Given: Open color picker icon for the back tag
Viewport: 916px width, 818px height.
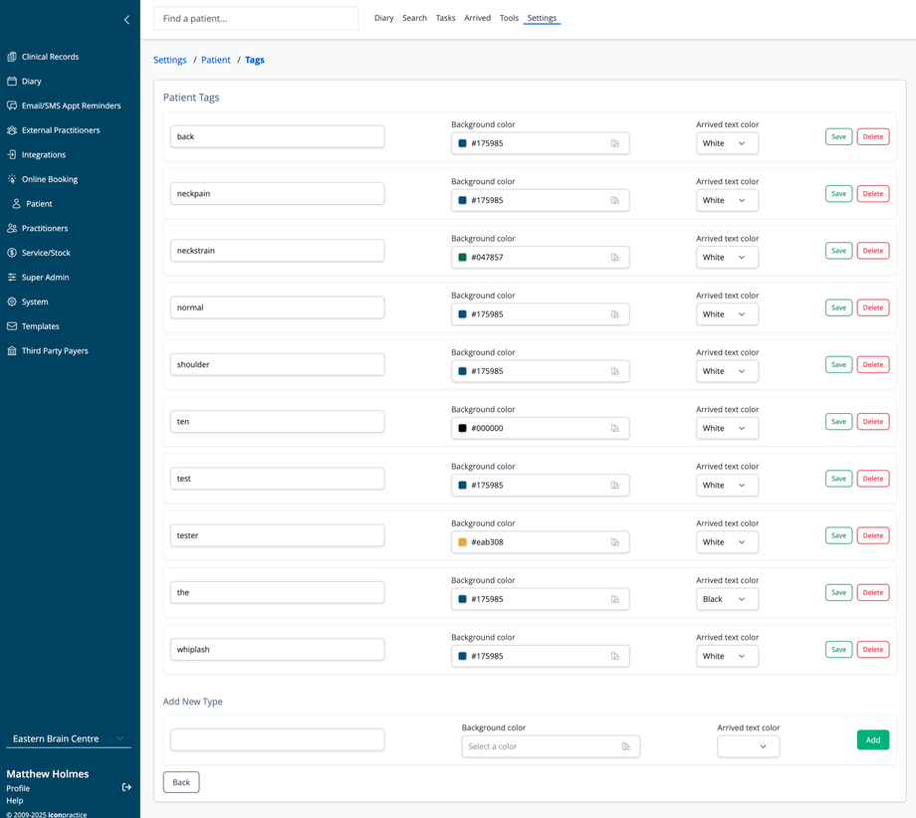Looking at the screenshot, I should pyautogui.click(x=615, y=143).
